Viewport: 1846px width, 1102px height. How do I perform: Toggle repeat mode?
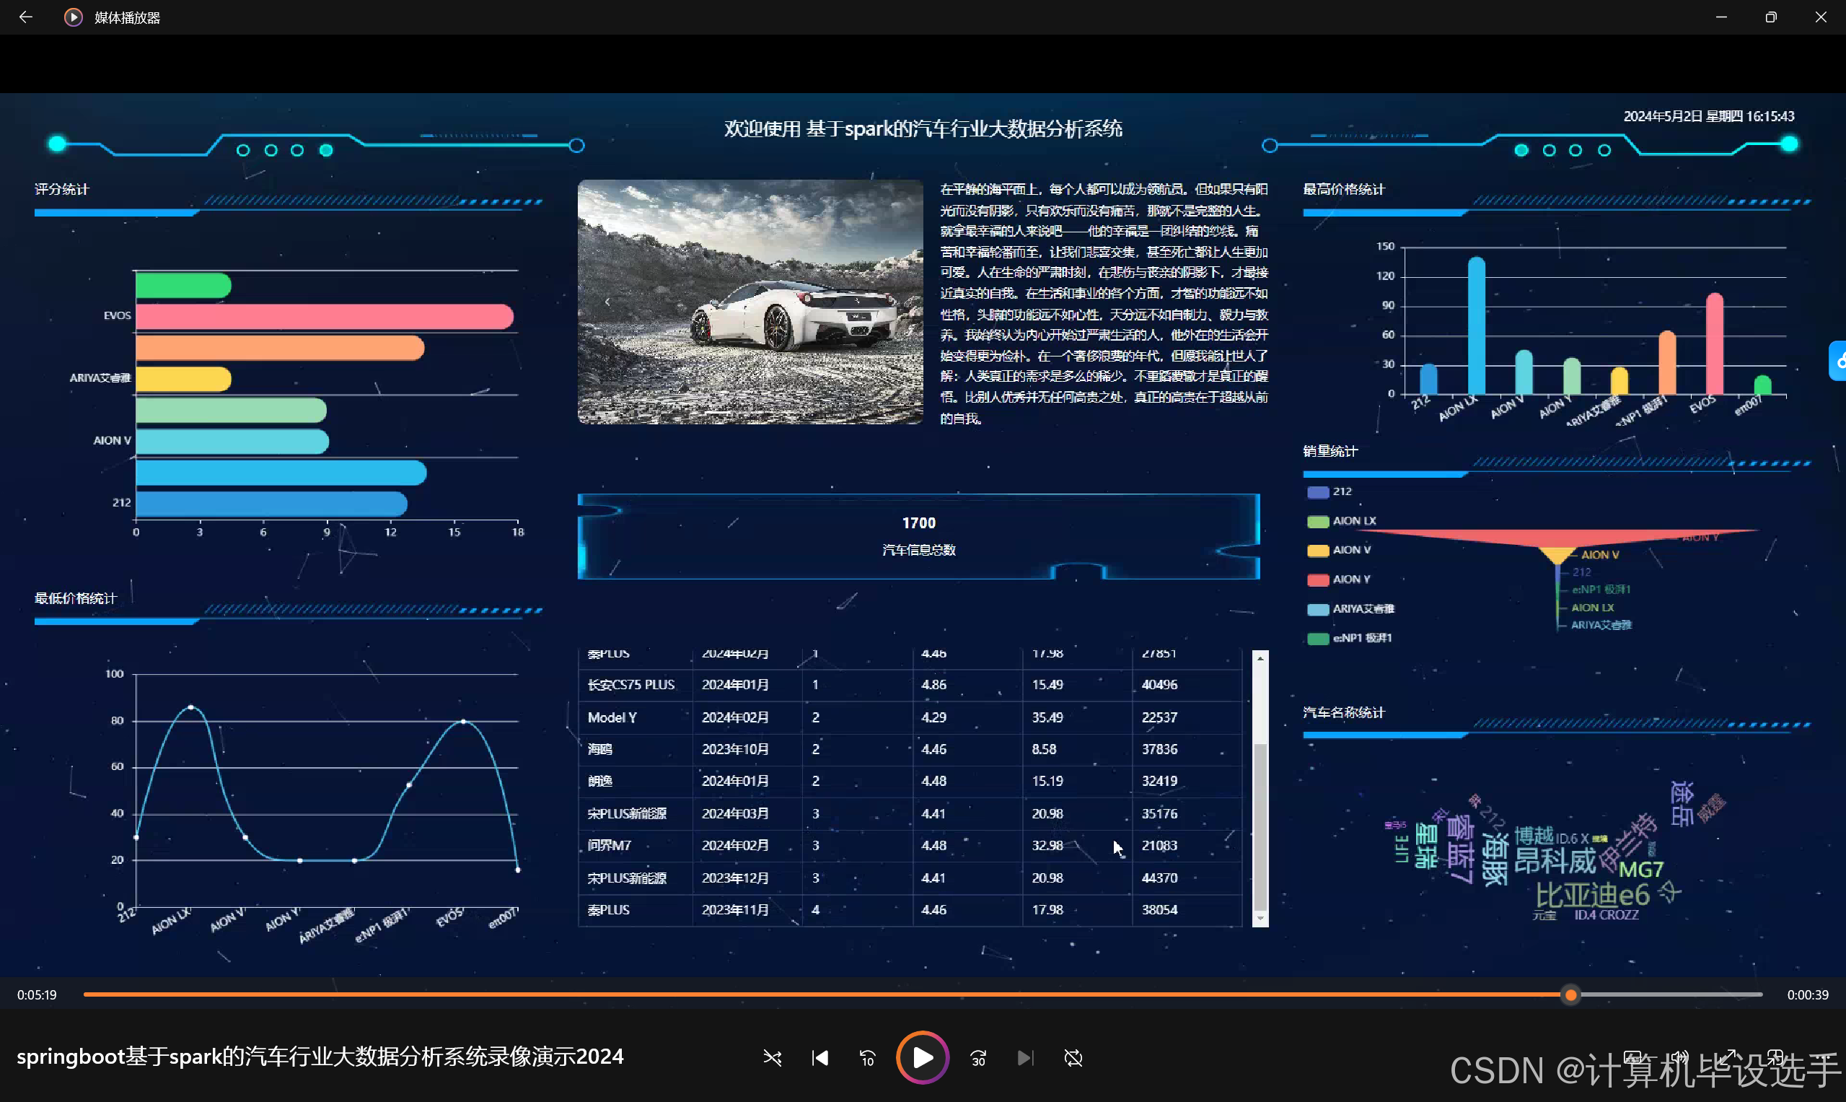(1073, 1057)
